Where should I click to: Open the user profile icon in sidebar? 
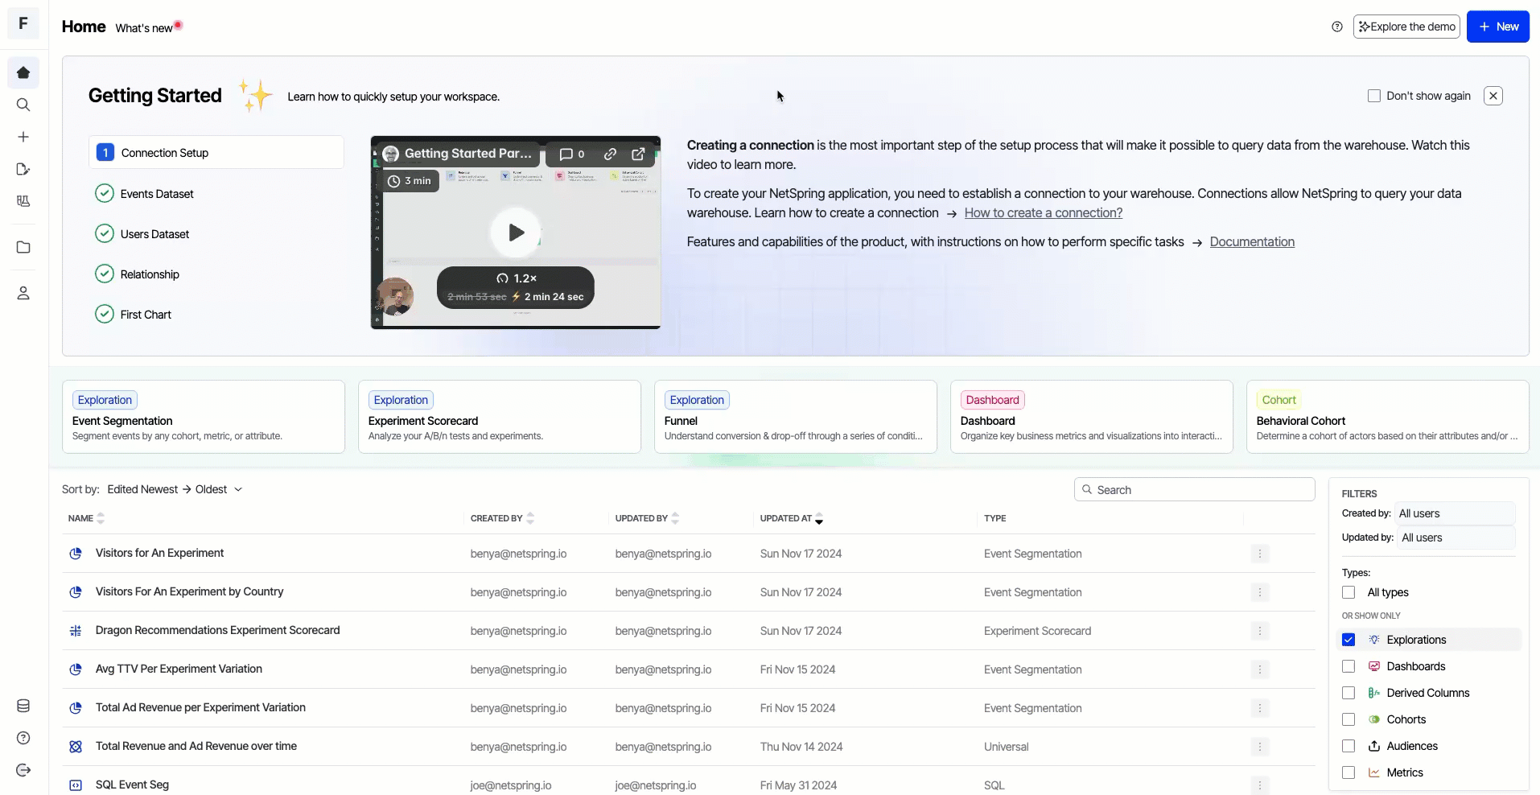23,293
